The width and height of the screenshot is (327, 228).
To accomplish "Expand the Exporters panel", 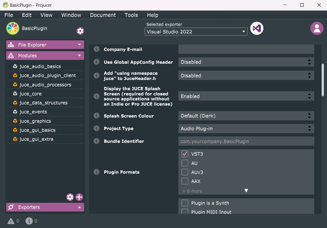I will click(x=45, y=207).
